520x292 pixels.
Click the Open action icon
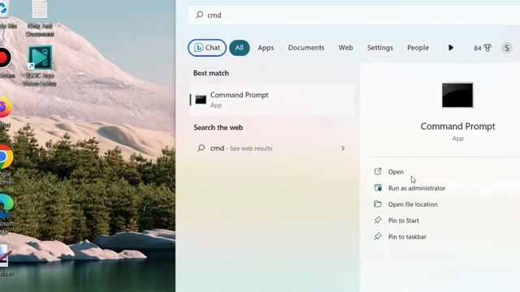pos(378,171)
